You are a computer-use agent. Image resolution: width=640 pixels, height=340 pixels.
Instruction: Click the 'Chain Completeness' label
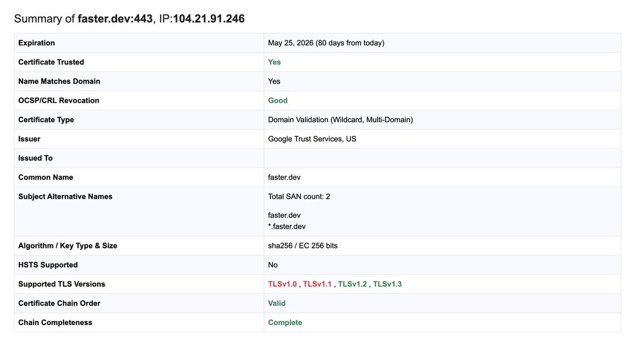click(55, 322)
